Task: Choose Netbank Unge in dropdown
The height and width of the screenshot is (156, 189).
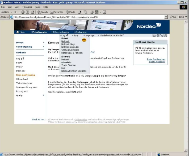Action: [x=68, y=44]
